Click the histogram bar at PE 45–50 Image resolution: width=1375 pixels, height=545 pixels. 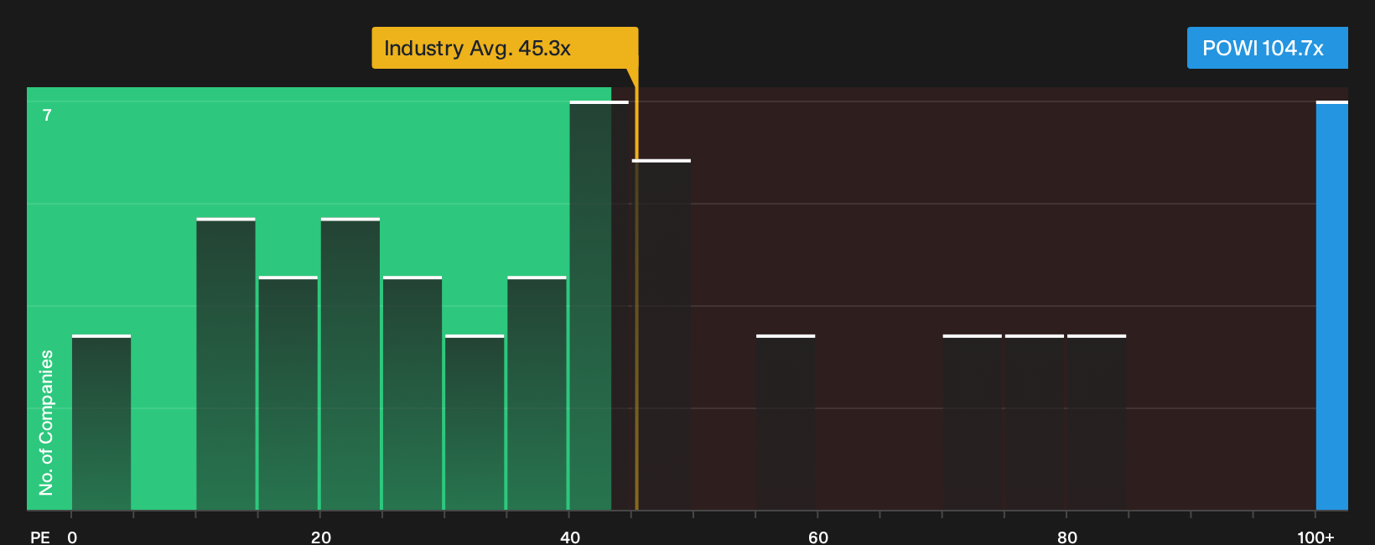pos(662,335)
